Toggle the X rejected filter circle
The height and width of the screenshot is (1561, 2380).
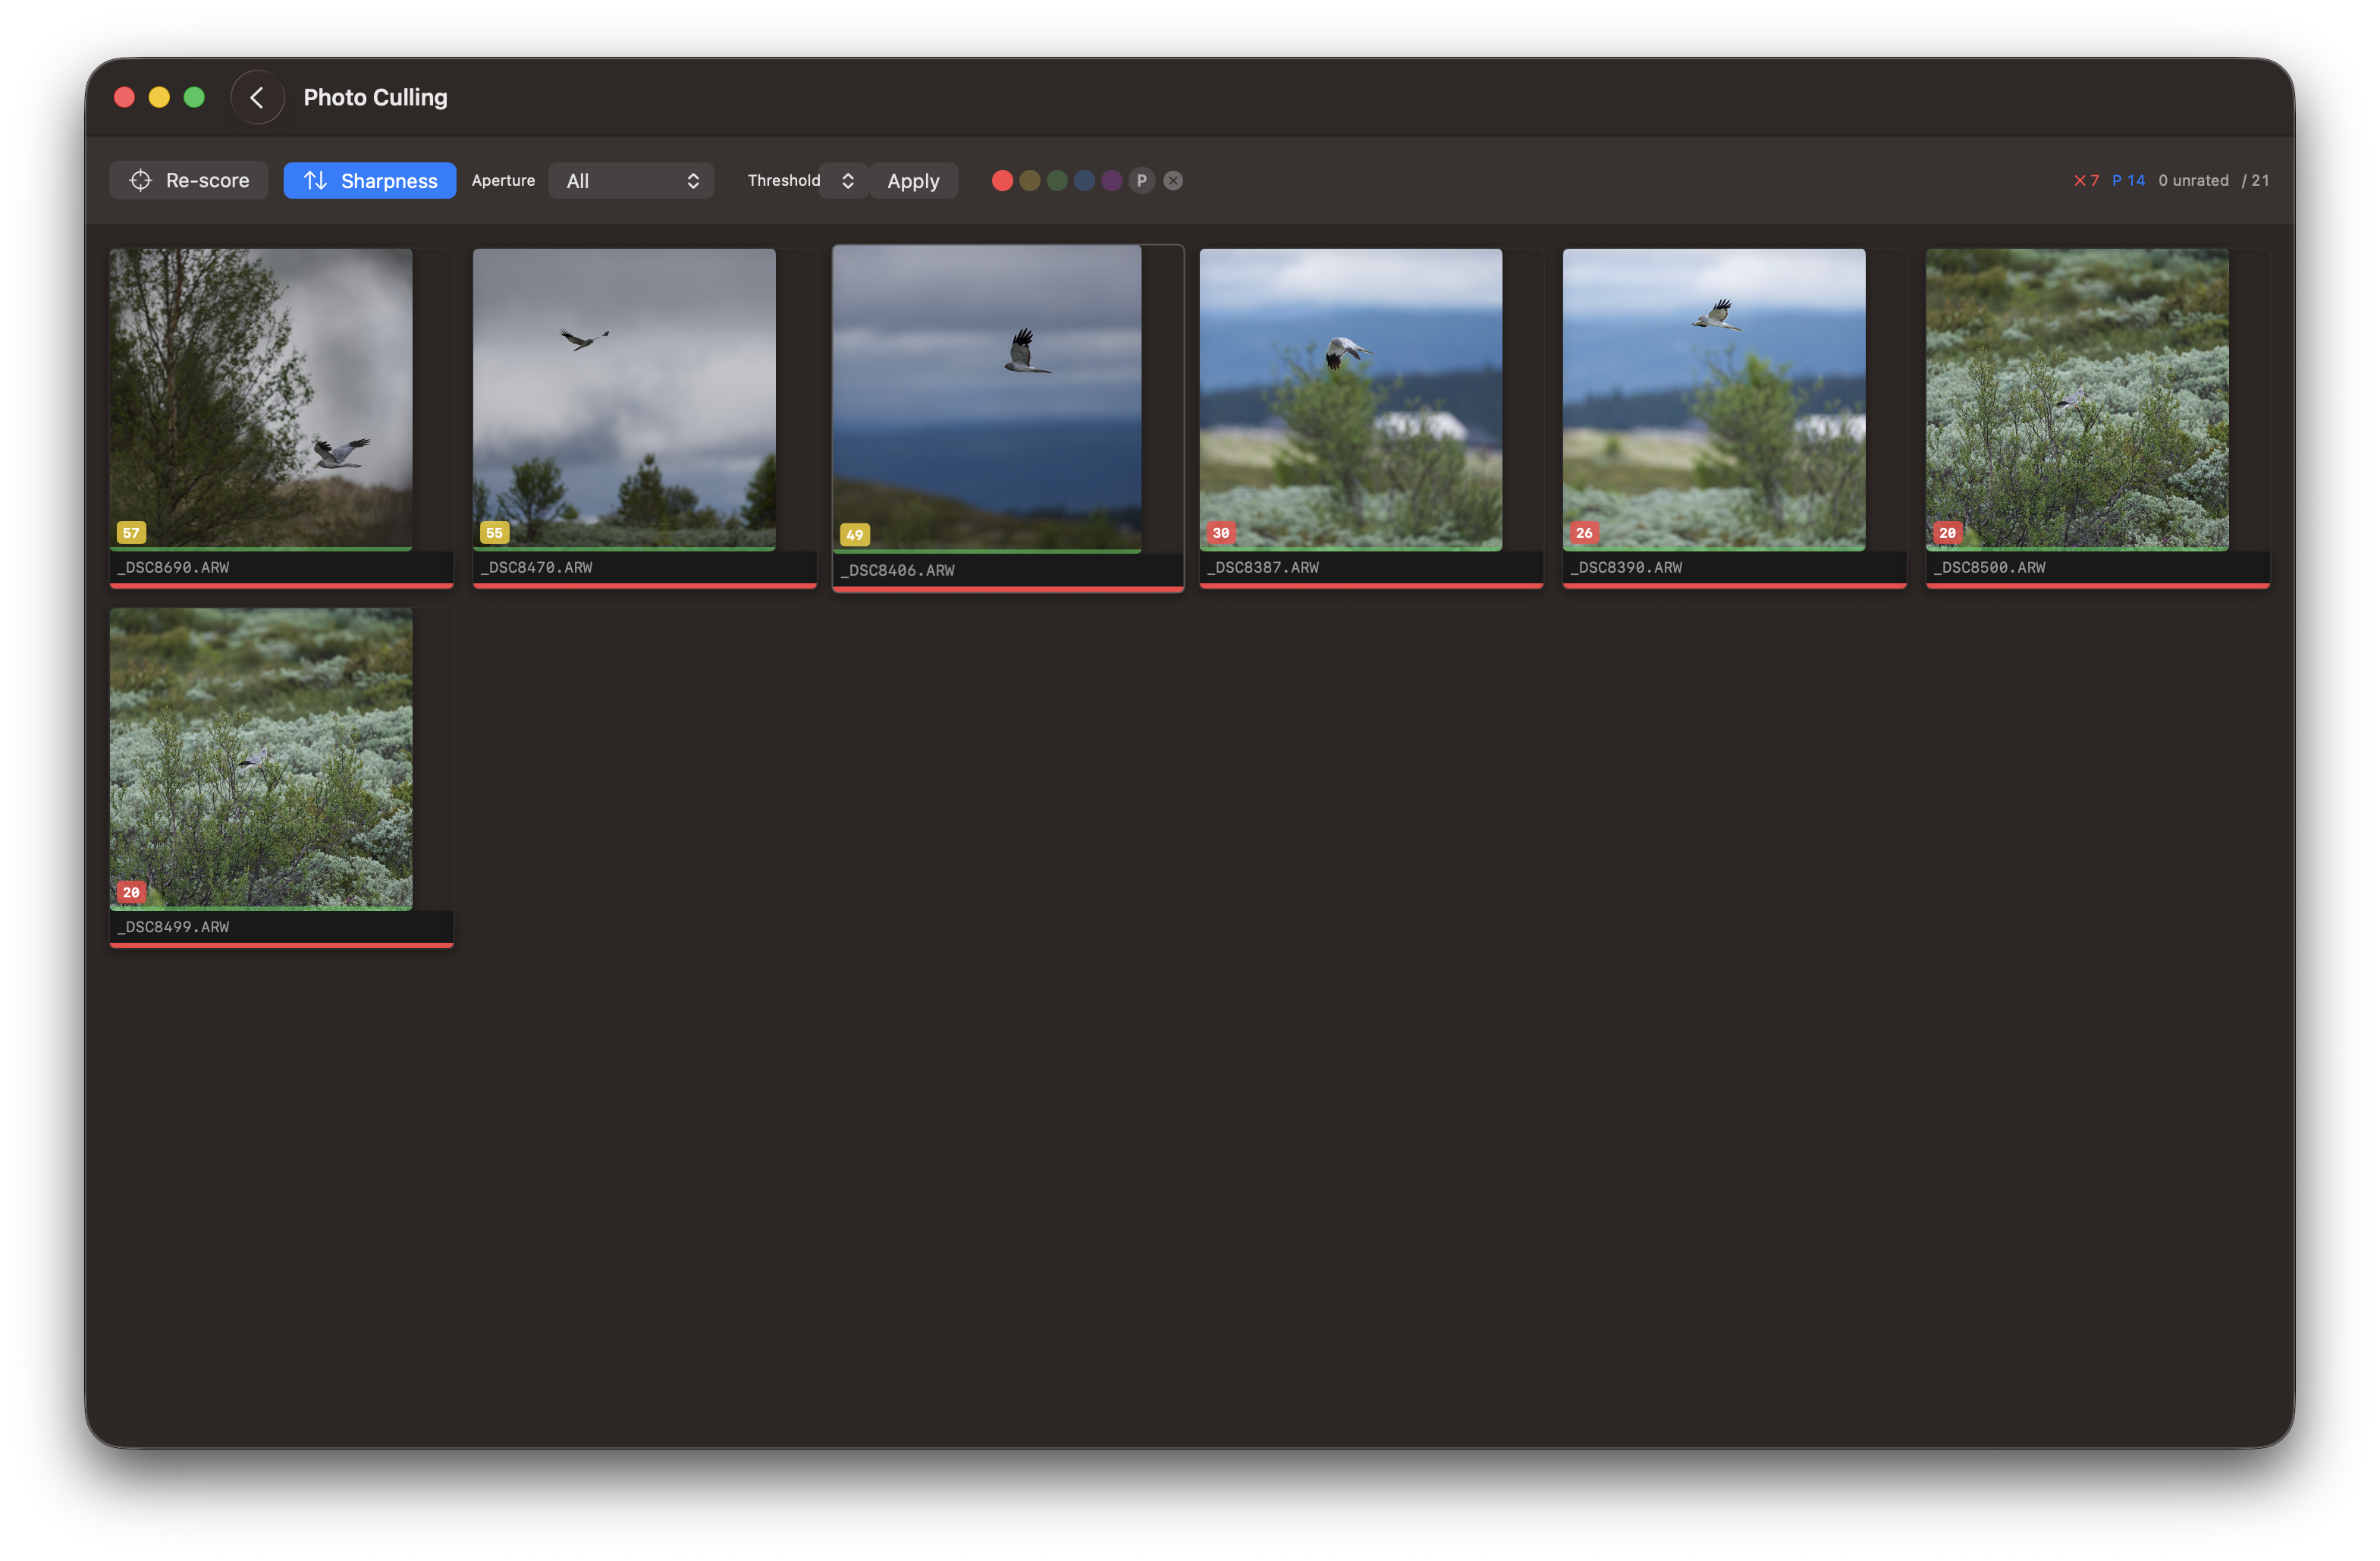(1173, 180)
